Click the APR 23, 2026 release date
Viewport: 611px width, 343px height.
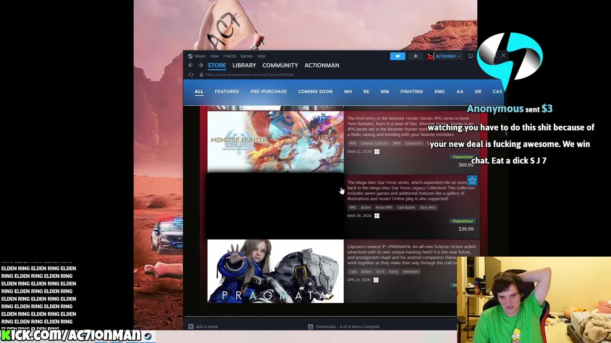pos(359,280)
